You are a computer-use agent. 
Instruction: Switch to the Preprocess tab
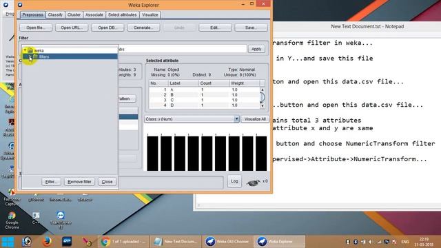[33, 14]
